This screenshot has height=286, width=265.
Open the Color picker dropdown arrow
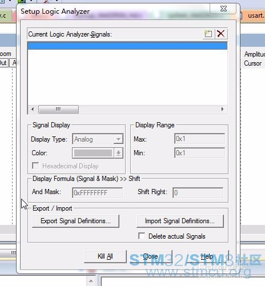118,153
